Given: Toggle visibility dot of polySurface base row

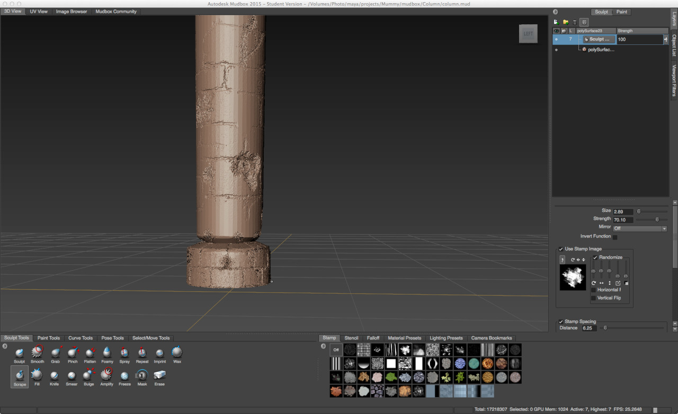Looking at the screenshot, I should [556, 50].
